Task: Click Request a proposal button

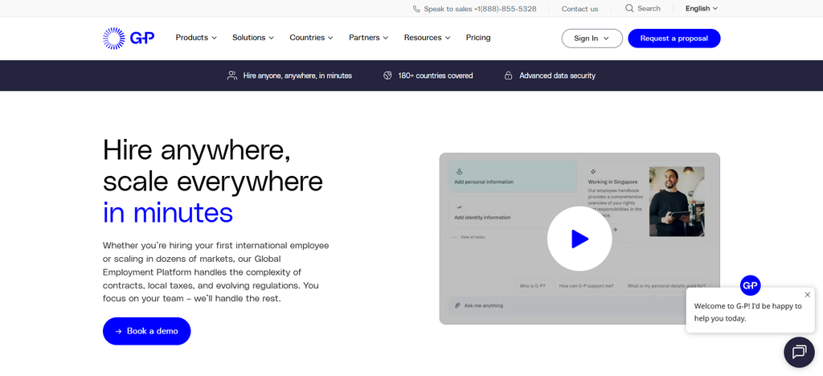Action: (674, 39)
